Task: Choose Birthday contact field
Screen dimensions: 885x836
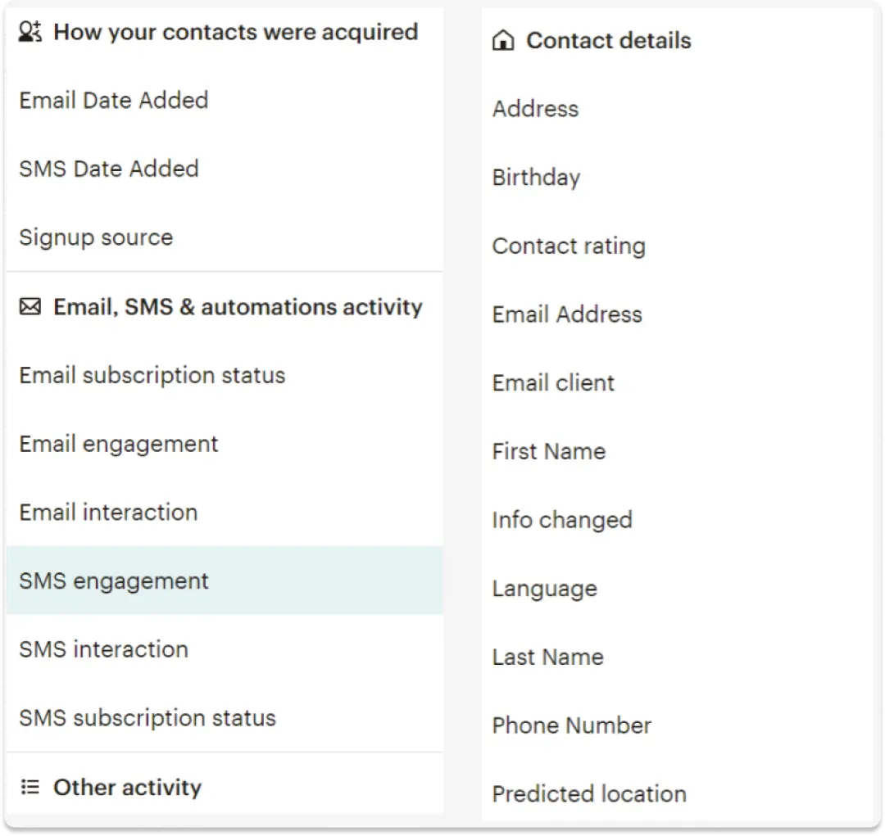Action: (536, 178)
